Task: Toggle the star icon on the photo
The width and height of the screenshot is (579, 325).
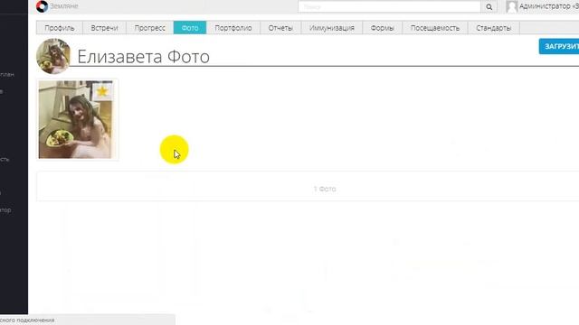Action: coord(102,91)
